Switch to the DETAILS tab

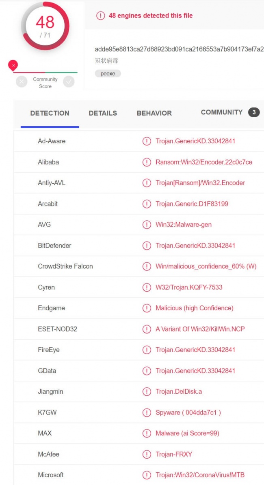click(x=102, y=113)
